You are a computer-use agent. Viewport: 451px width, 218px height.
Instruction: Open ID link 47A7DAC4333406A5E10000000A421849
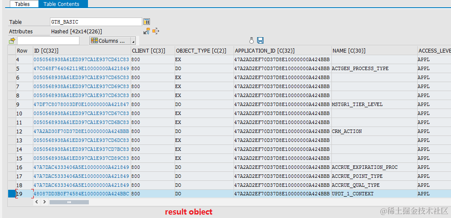coord(82,167)
